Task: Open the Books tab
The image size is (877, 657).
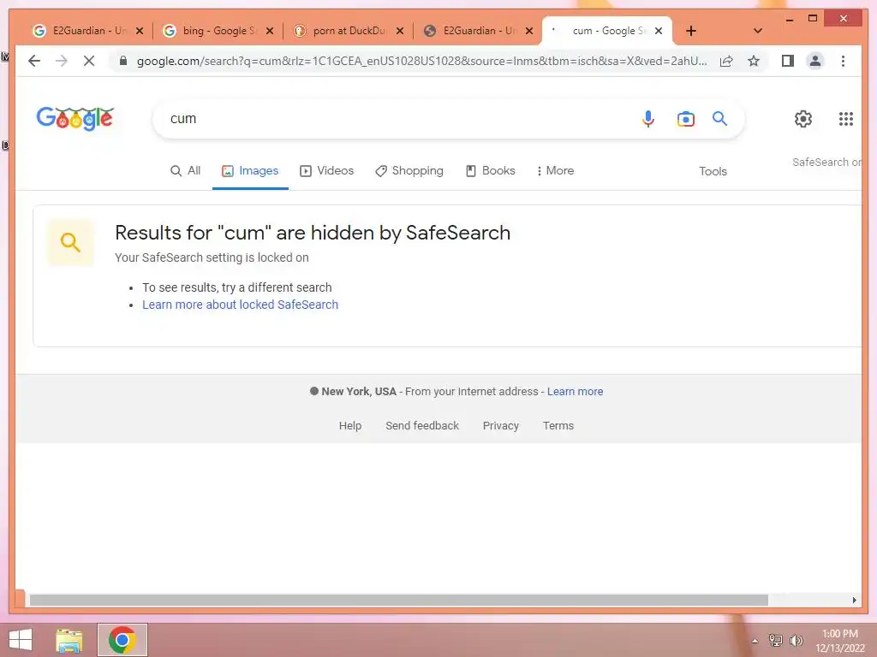Action: [491, 171]
